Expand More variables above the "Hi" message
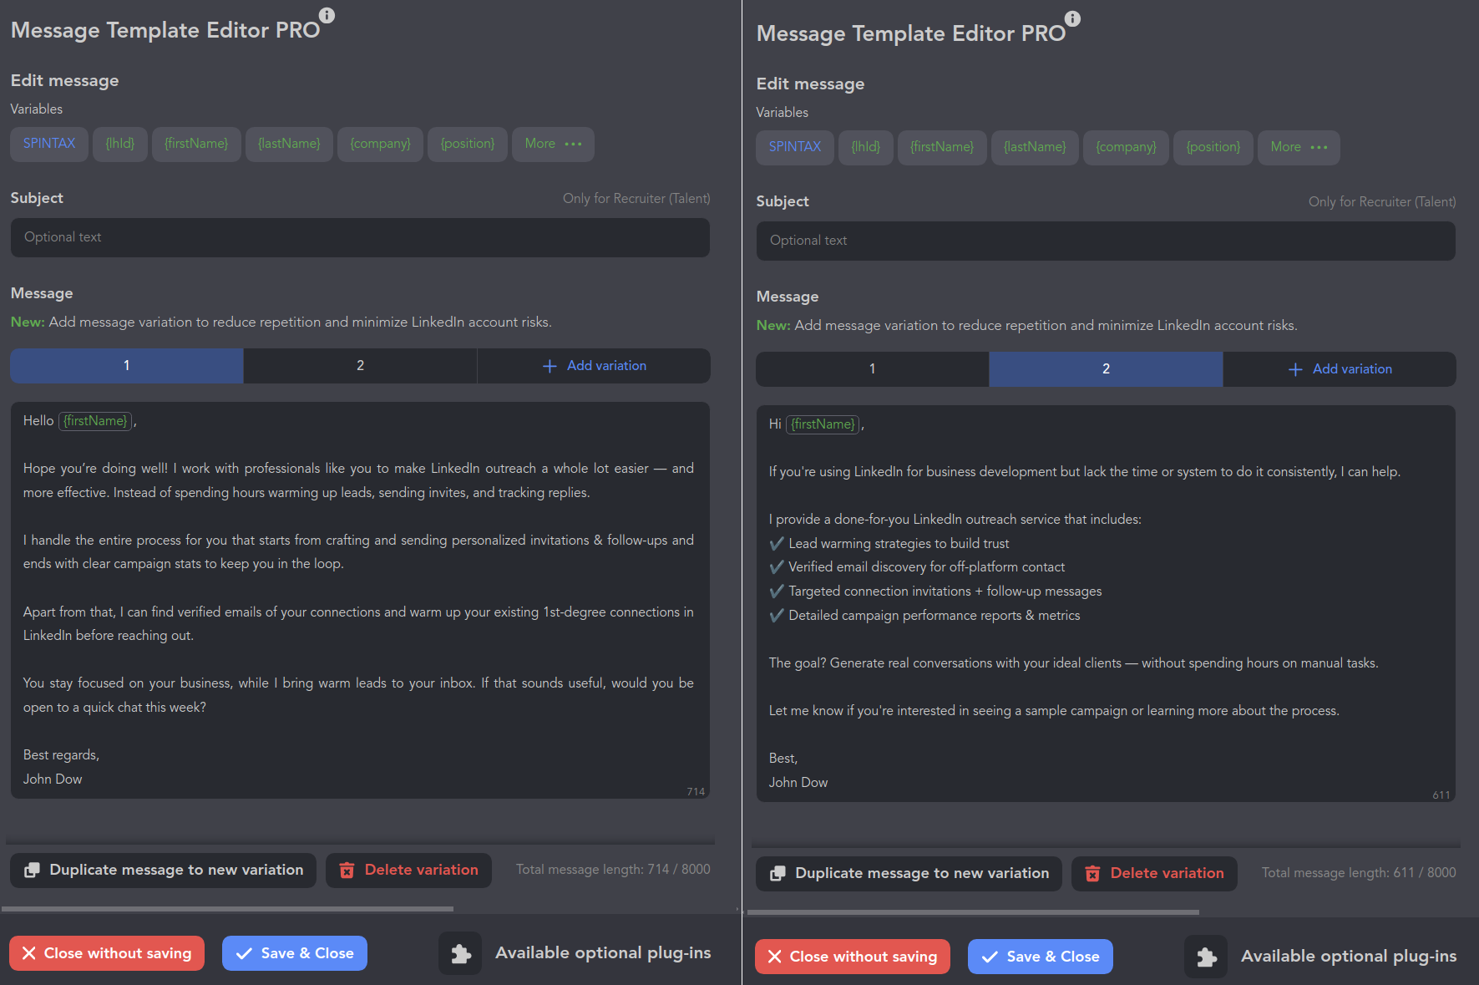The height and width of the screenshot is (985, 1479). pos(1299,147)
